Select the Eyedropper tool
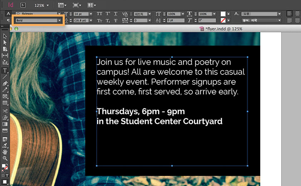Screen dimensions: 301x186 tap(5, 145)
